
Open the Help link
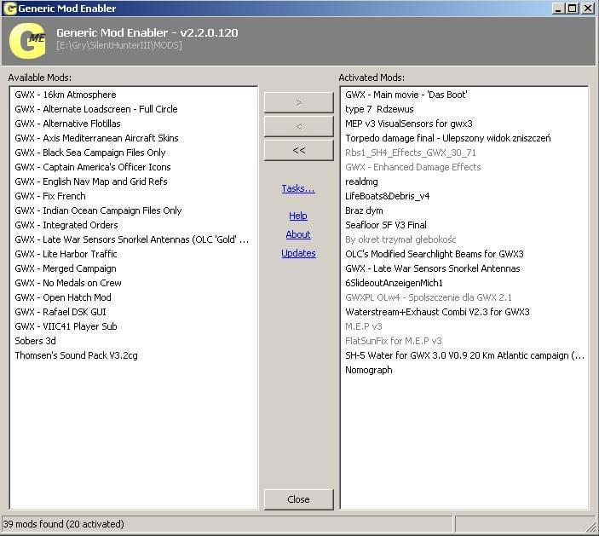point(298,216)
